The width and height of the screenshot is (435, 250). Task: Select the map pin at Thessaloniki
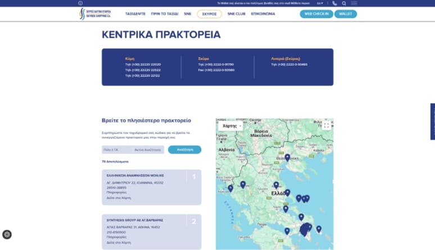point(287,158)
